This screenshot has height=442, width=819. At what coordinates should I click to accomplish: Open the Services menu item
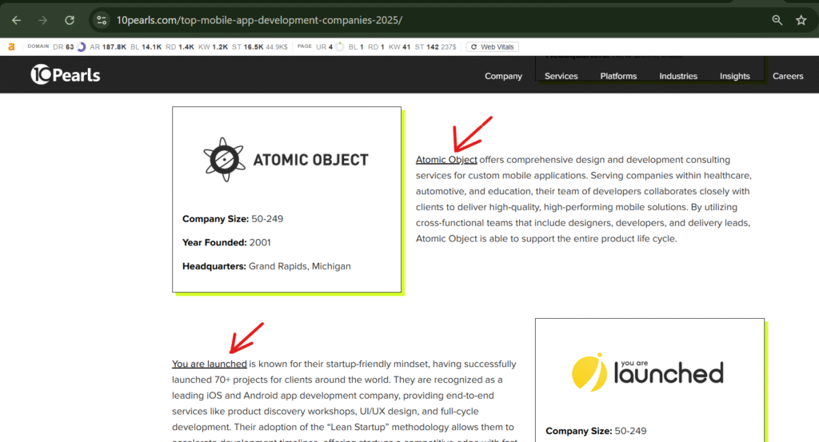click(x=561, y=77)
